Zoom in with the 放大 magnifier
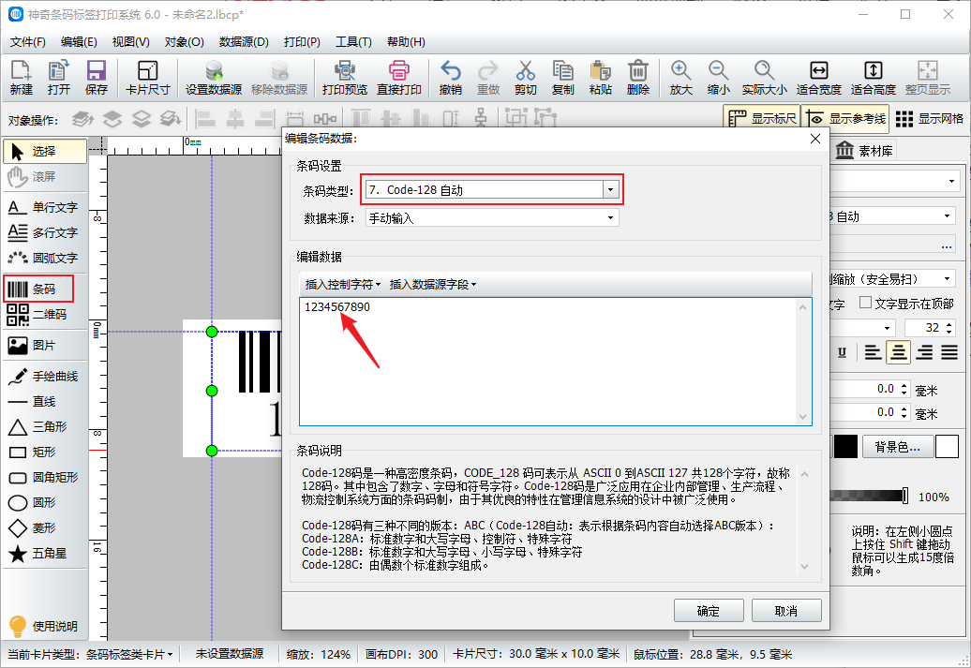This screenshot has width=971, height=668. (680, 78)
